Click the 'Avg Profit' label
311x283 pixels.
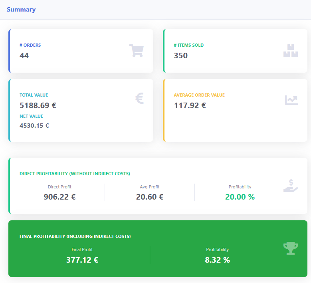(x=150, y=187)
